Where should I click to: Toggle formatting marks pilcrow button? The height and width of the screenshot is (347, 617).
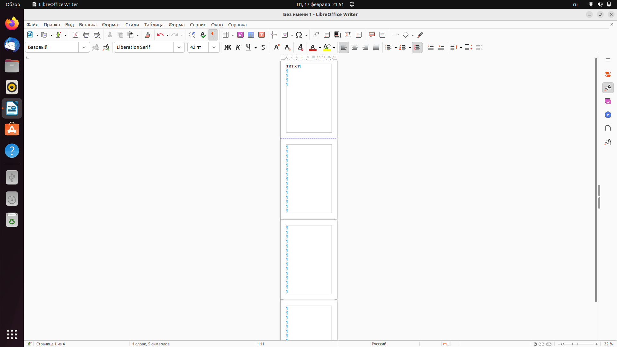[x=213, y=35]
